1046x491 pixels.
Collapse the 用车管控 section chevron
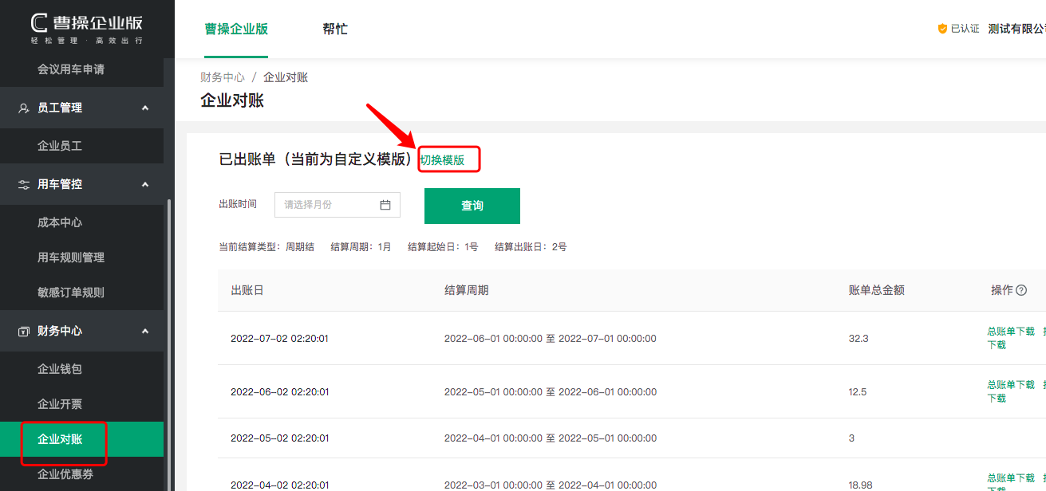[145, 184]
